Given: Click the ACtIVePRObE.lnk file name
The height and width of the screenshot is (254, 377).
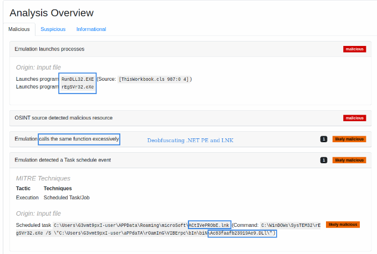Looking at the screenshot, I should pyautogui.click(x=209, y=225).
